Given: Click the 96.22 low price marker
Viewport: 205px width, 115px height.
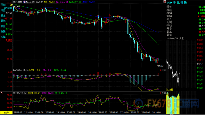Looking at the screenshot, I should (160, 66).
